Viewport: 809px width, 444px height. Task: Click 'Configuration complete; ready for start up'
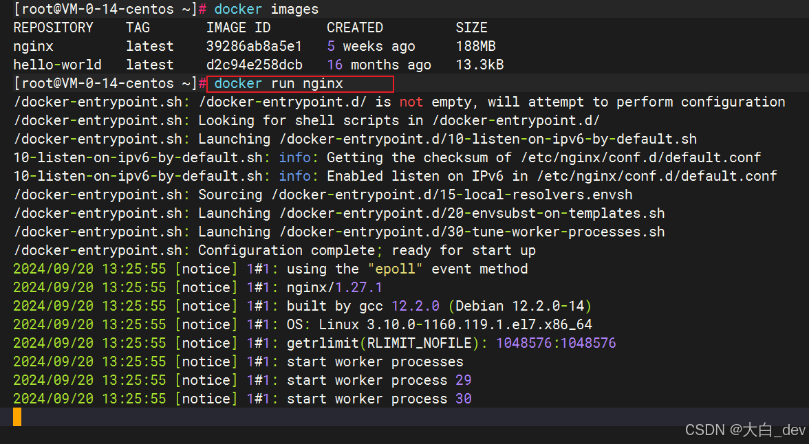[x=367, y=251]
